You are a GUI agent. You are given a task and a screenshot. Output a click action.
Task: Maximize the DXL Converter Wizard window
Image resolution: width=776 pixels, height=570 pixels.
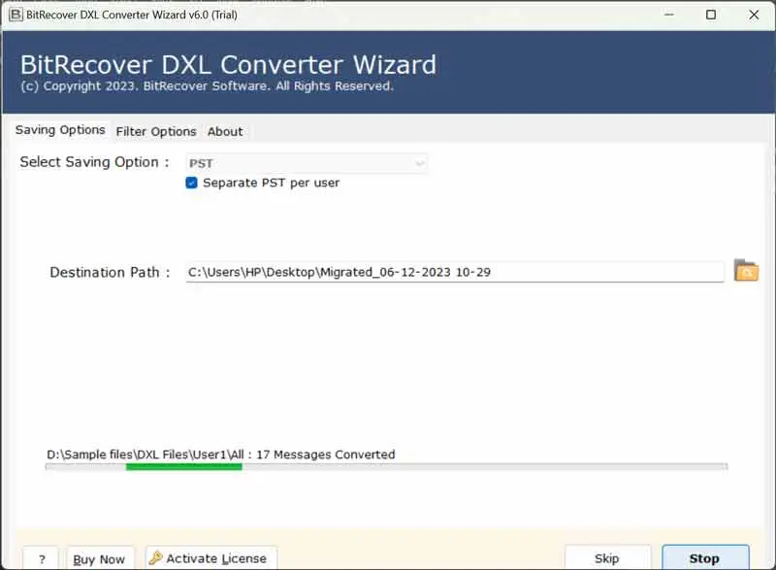point(711,15)
